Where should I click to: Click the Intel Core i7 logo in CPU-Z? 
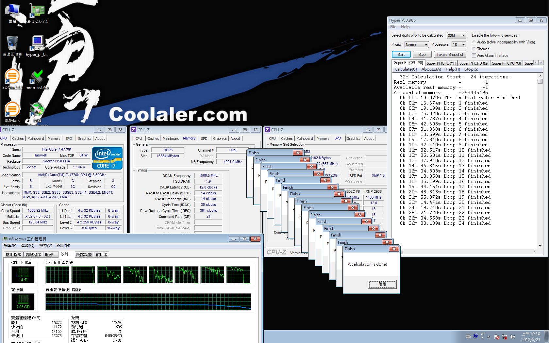tap(108, 158)
